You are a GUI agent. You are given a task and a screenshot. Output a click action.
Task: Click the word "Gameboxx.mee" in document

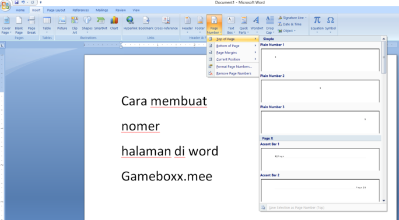(x=167, y=176)
